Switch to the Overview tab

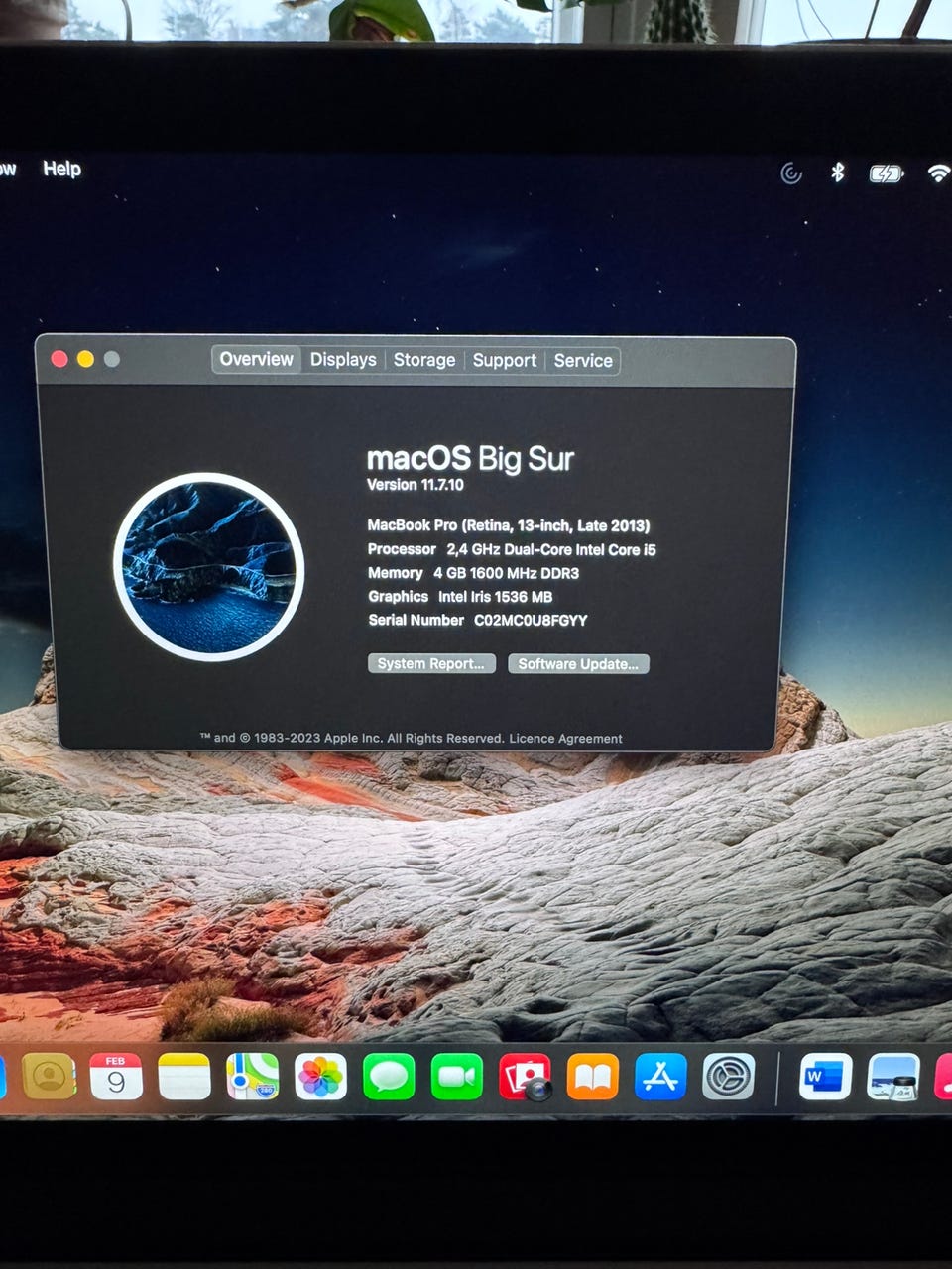pyautogui.click(x=256, y=359)
